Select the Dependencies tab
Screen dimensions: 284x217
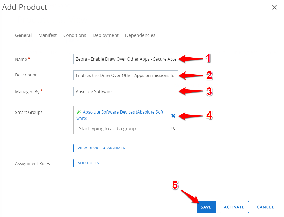tap(140, 35)
